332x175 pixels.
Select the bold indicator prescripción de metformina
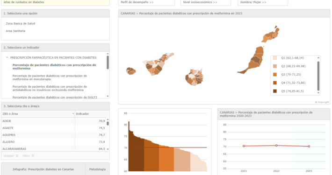(54, 67)
